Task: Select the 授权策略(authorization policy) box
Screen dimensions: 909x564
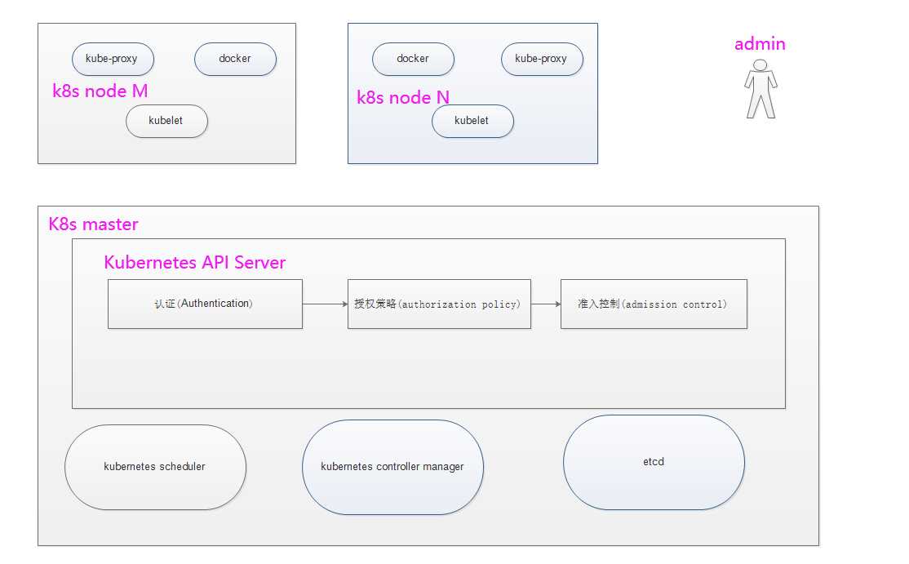Action: click(x=440, y=304)
